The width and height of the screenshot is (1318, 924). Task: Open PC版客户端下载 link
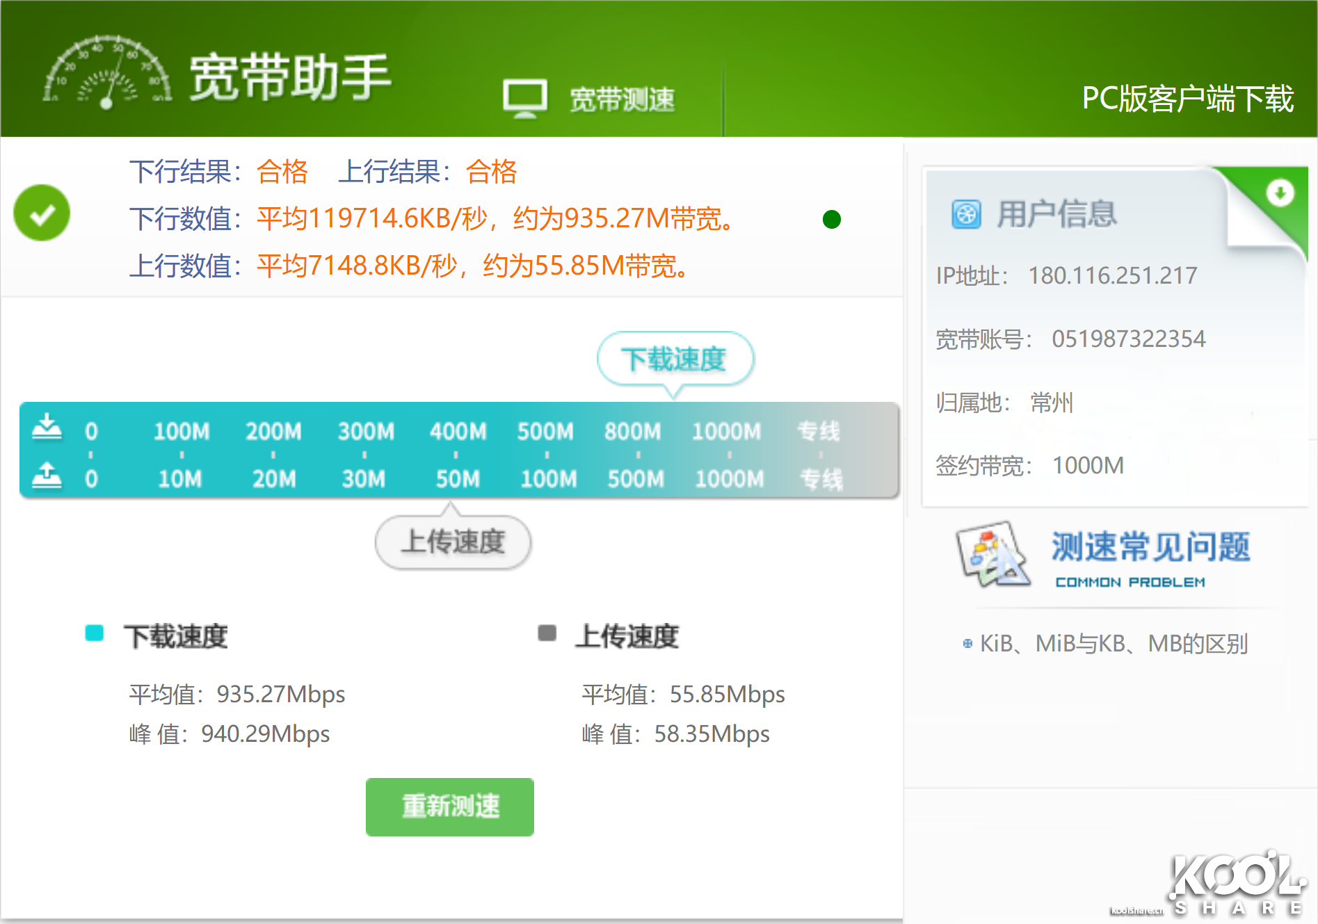coord(1187,99)
